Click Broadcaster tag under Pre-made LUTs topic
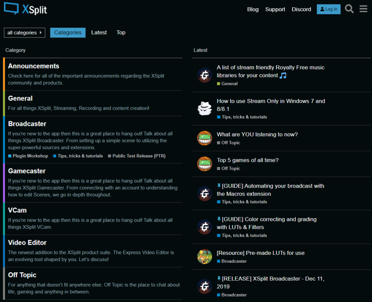Viewport: 372px width, 302px height. pos(232,261)
